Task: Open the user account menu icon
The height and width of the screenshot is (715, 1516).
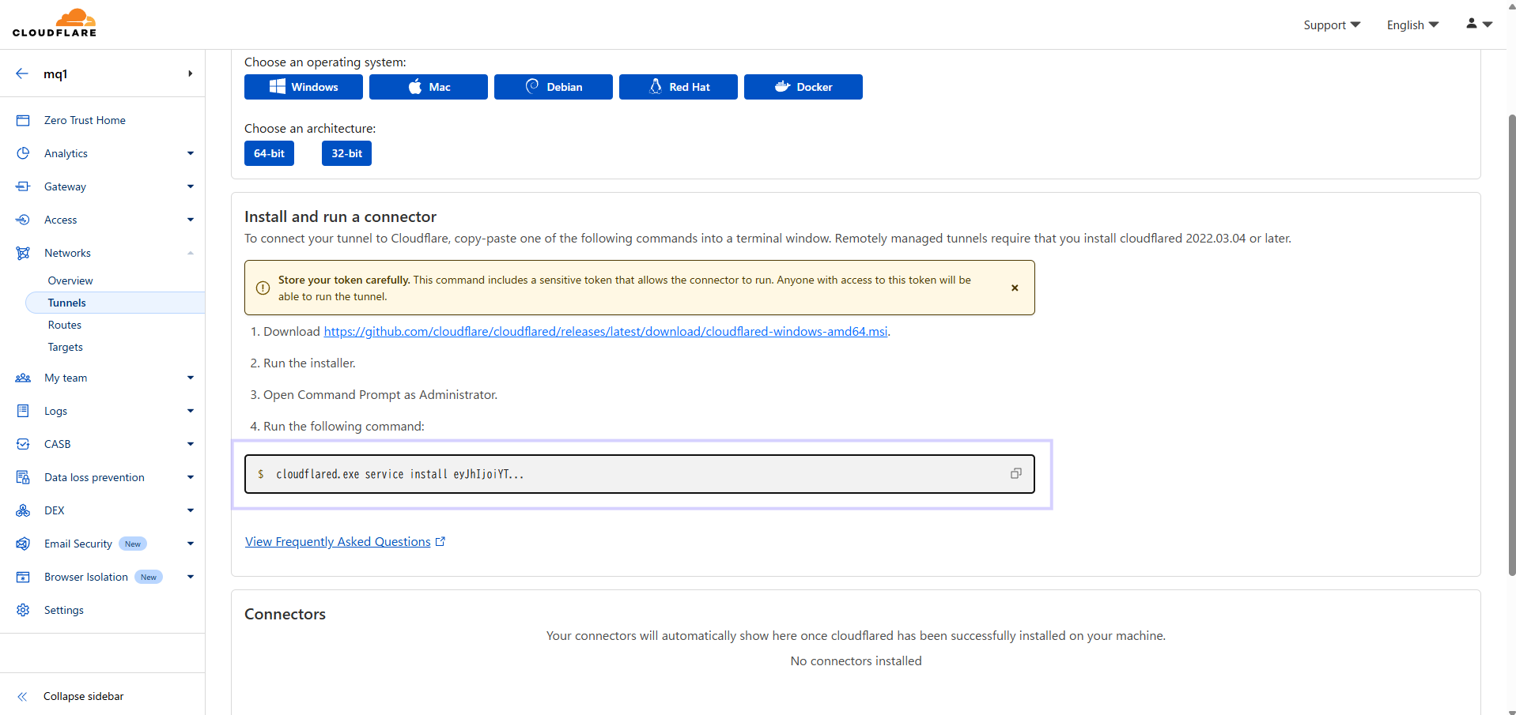Action: pos(1478,24)
